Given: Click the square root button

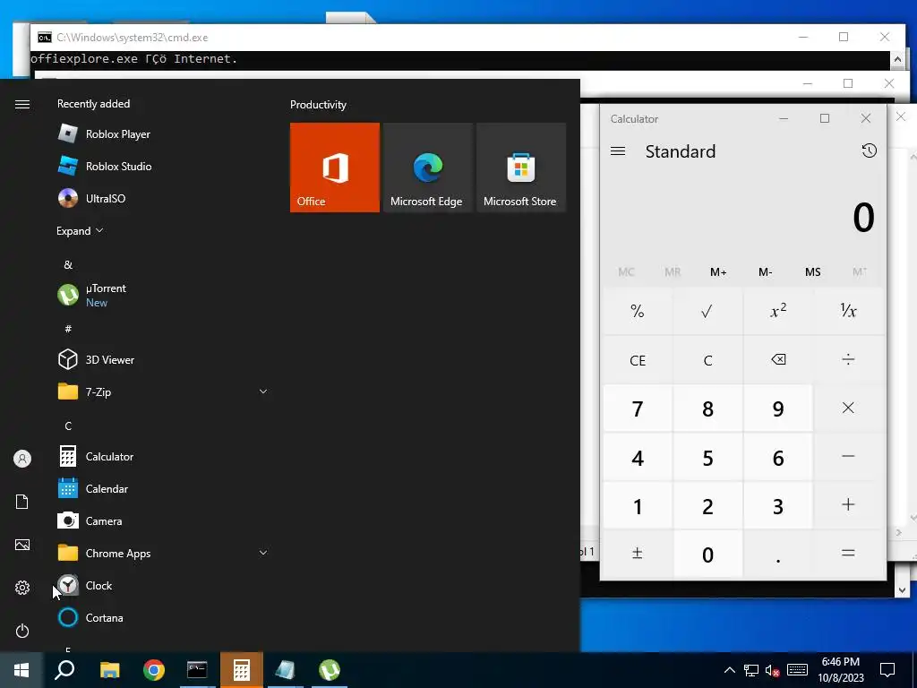Looking at the screenshot, I should pos(707,311).
